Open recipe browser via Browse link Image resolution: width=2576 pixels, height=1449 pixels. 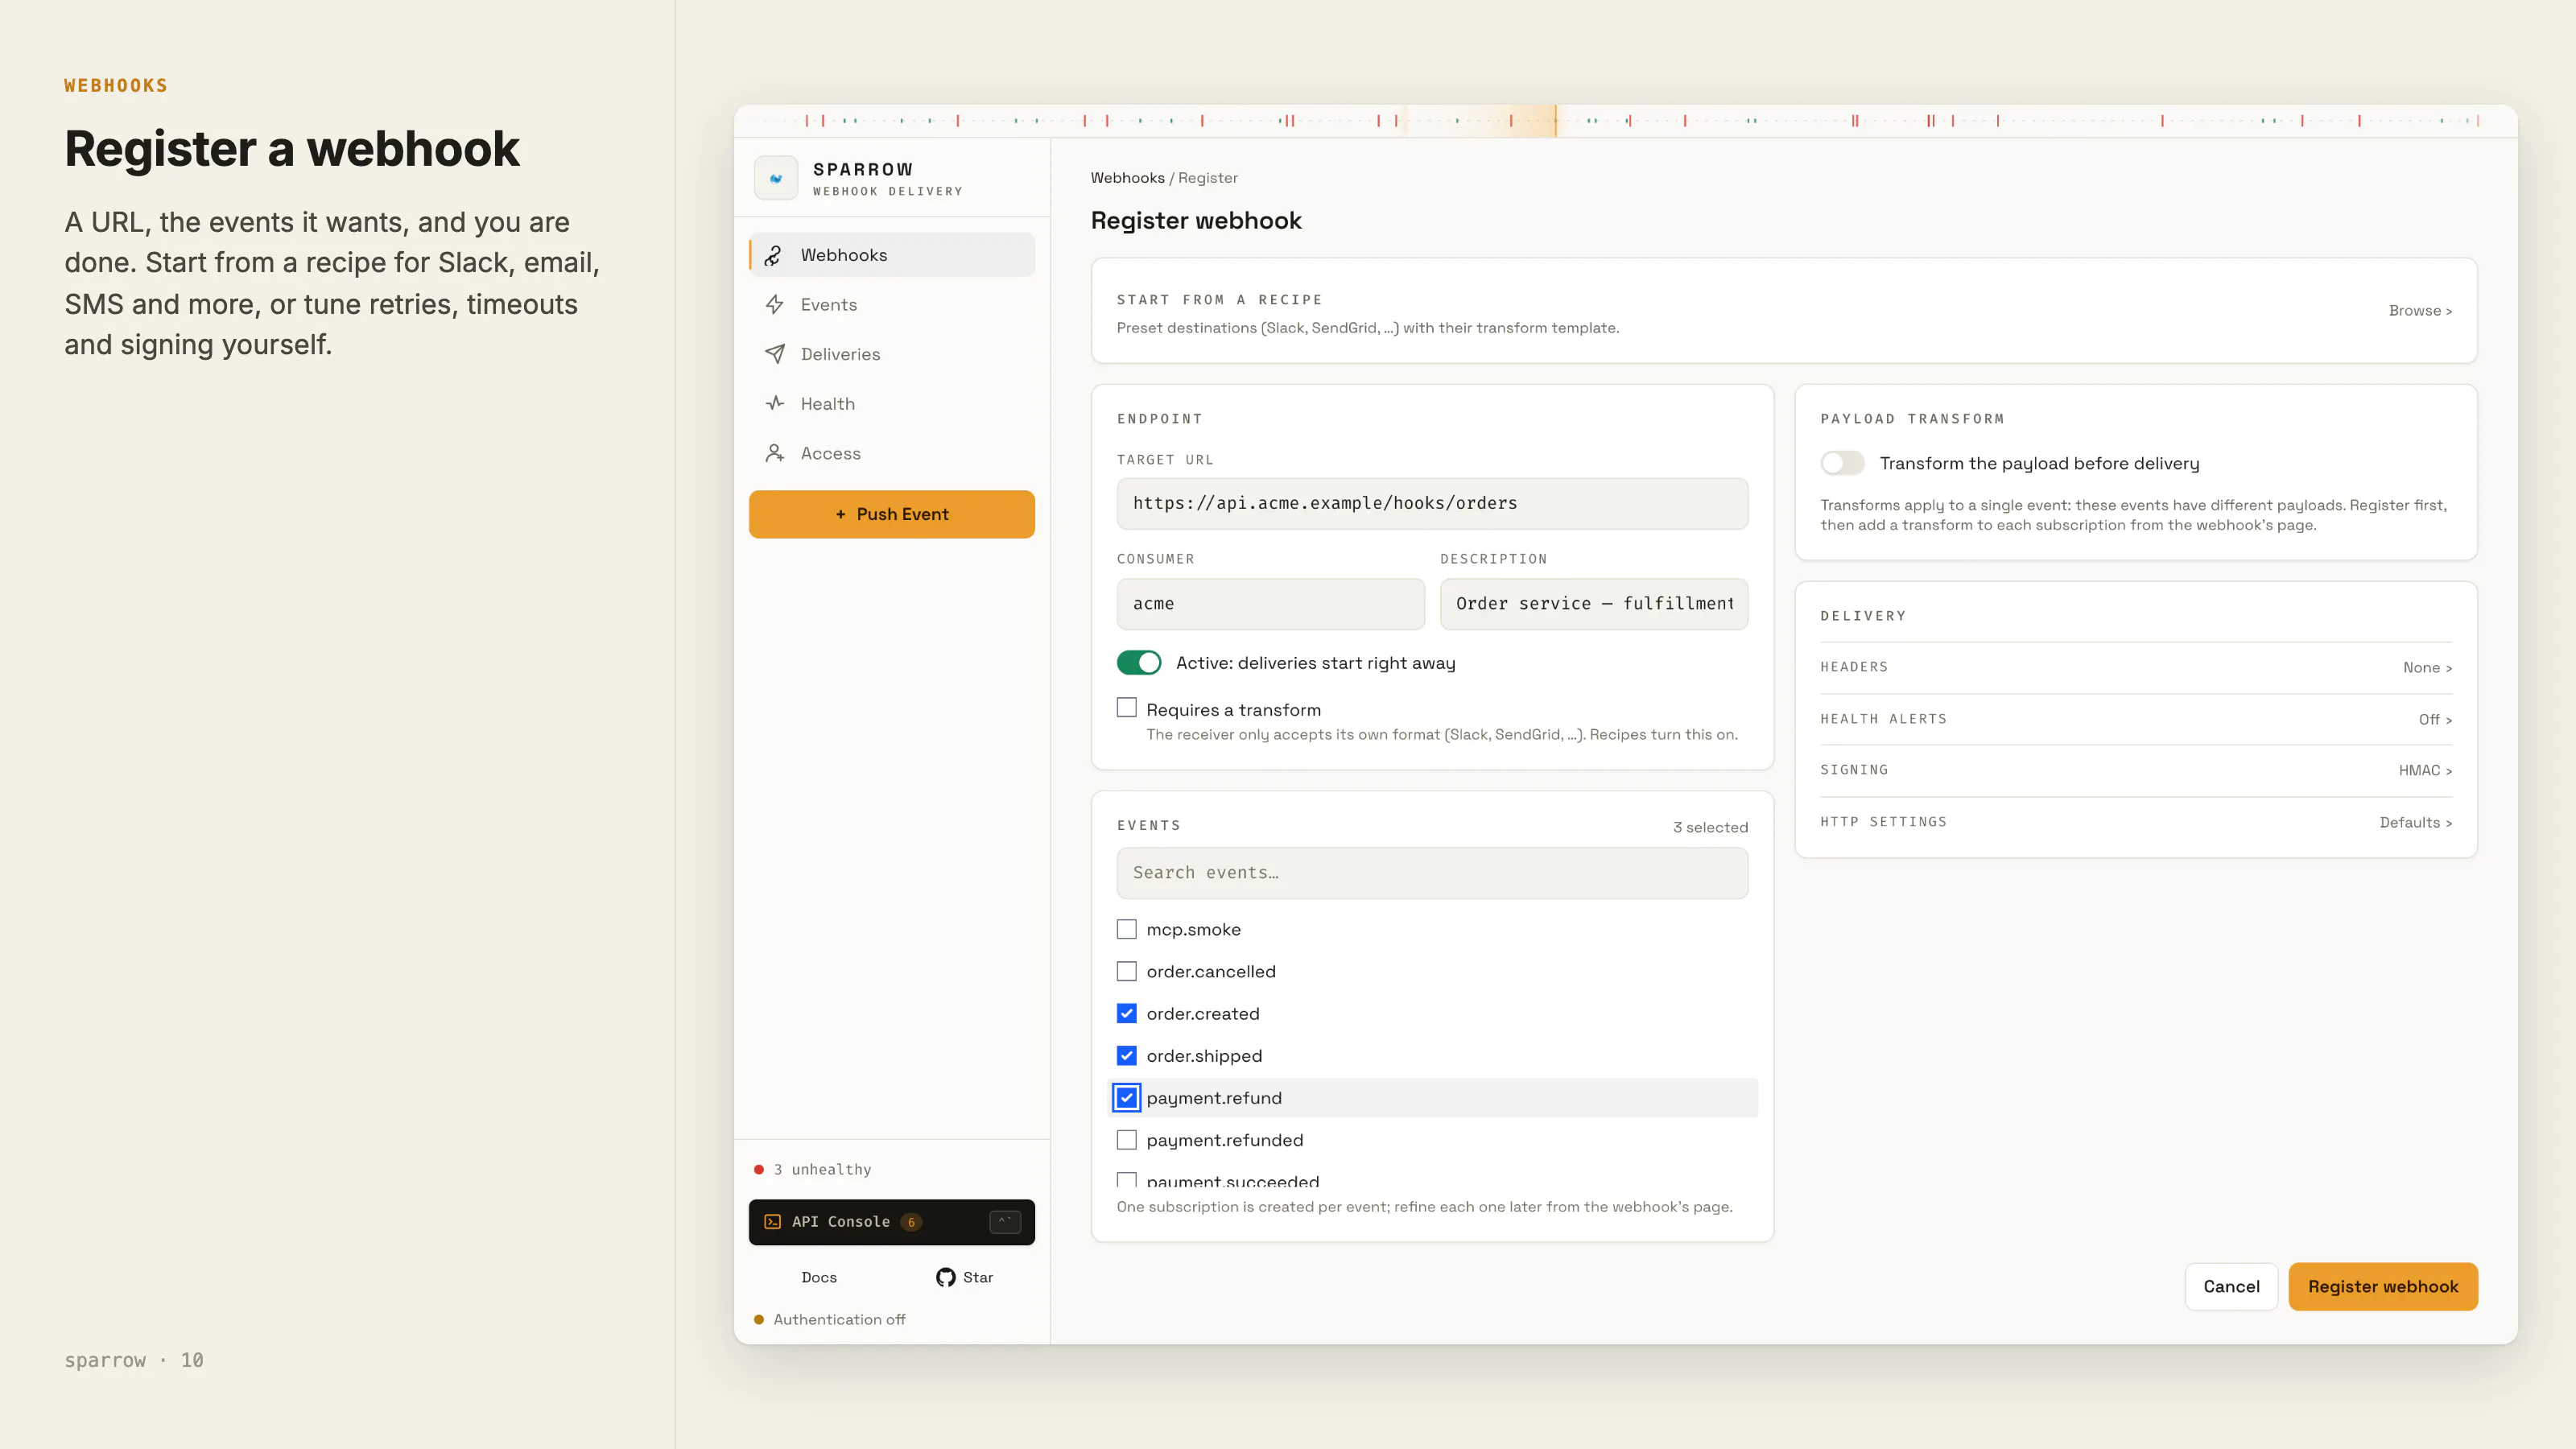(2420, 310)
